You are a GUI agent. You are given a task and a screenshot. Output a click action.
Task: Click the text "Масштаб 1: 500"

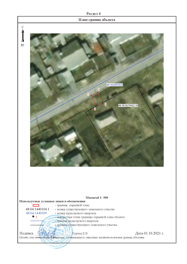click(97, 197)
